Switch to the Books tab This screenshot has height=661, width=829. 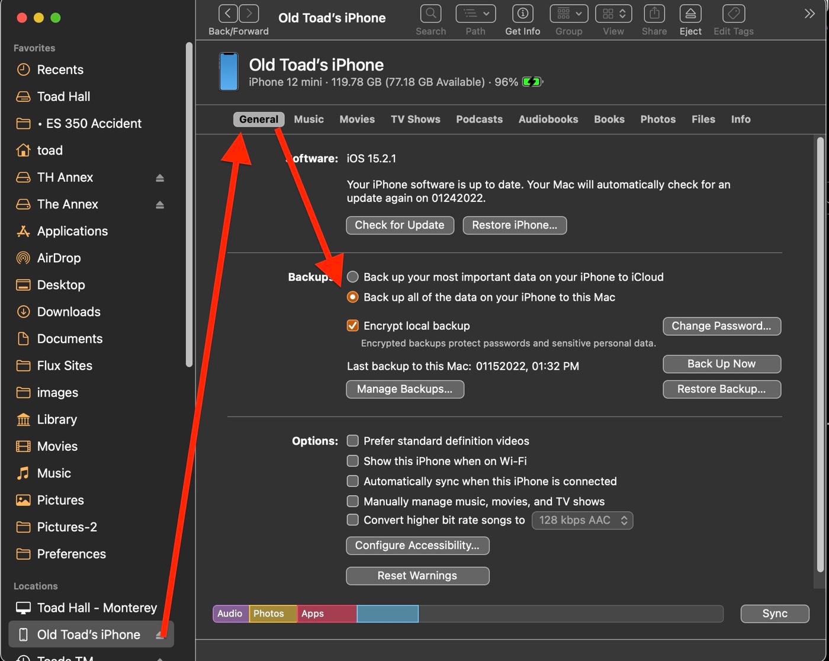click(x=609, y=119)
